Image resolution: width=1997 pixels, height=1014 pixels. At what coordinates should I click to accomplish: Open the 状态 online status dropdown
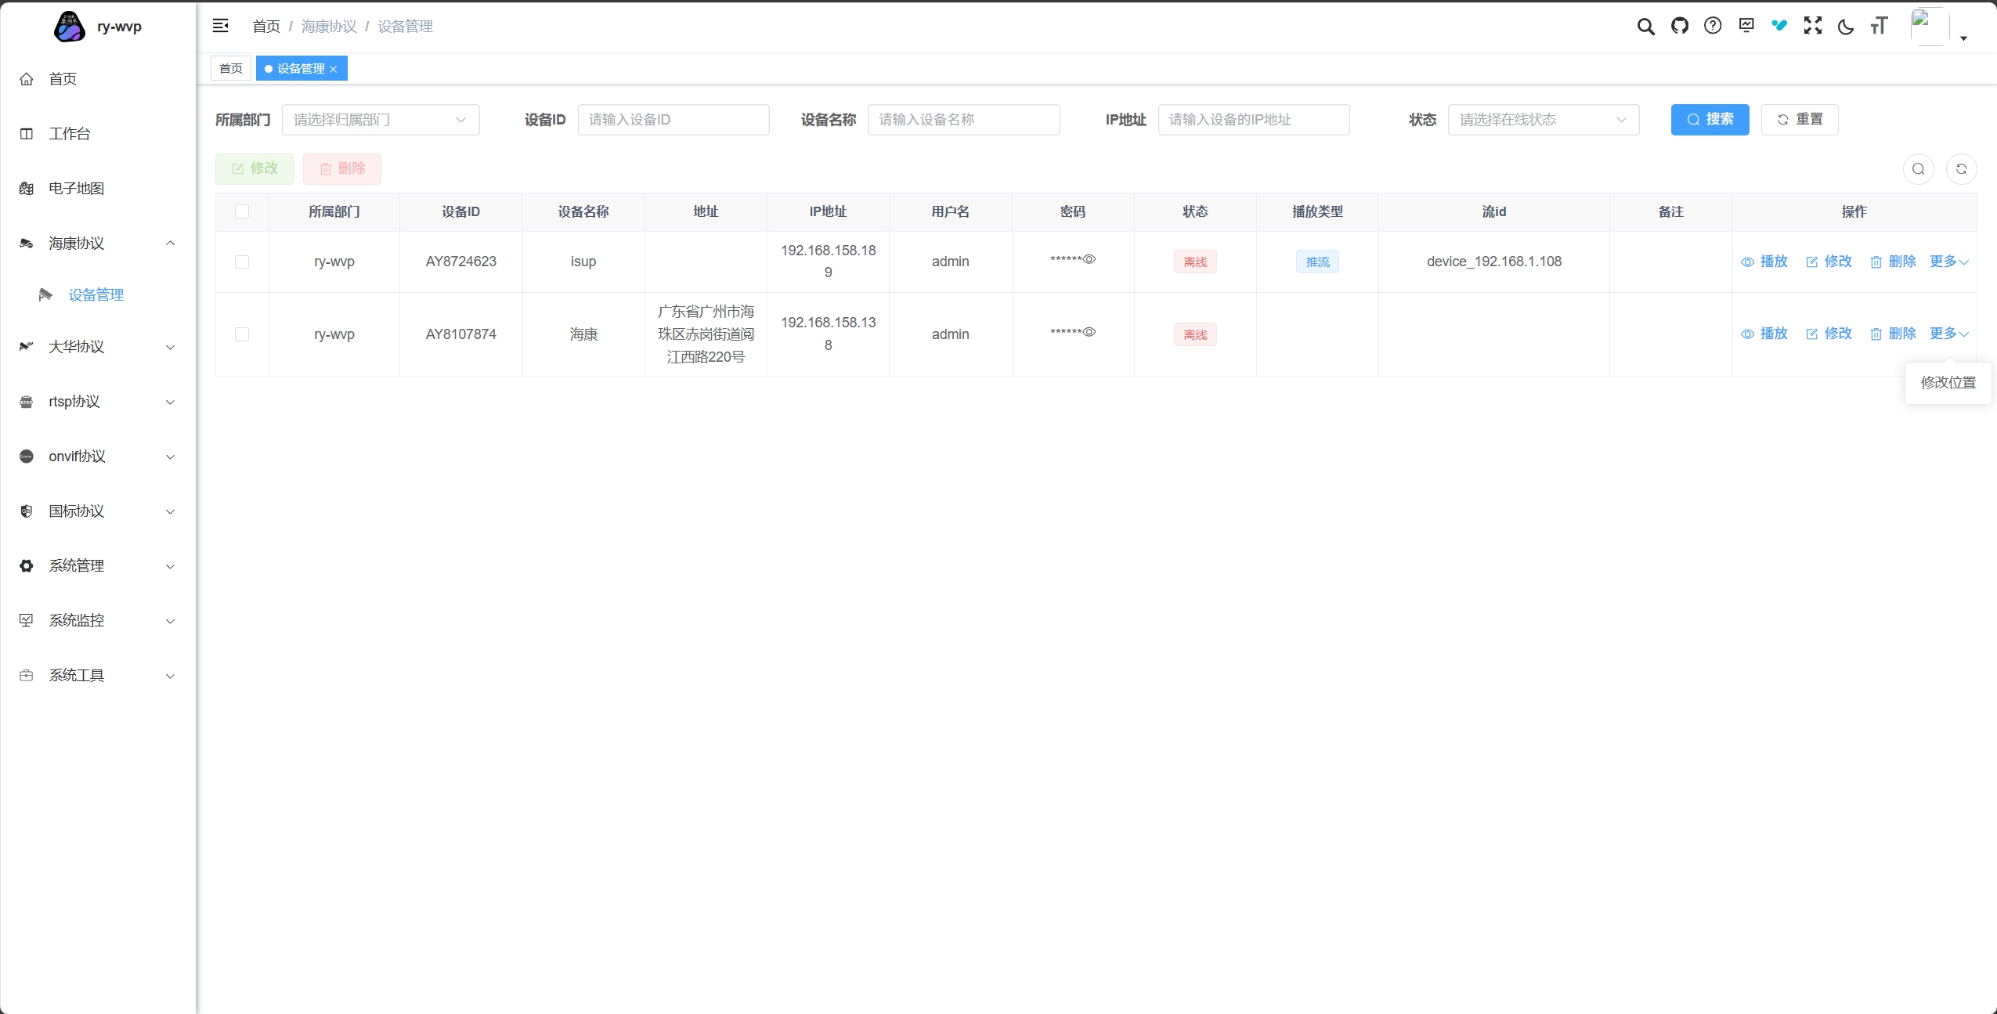coord(1543,120)
